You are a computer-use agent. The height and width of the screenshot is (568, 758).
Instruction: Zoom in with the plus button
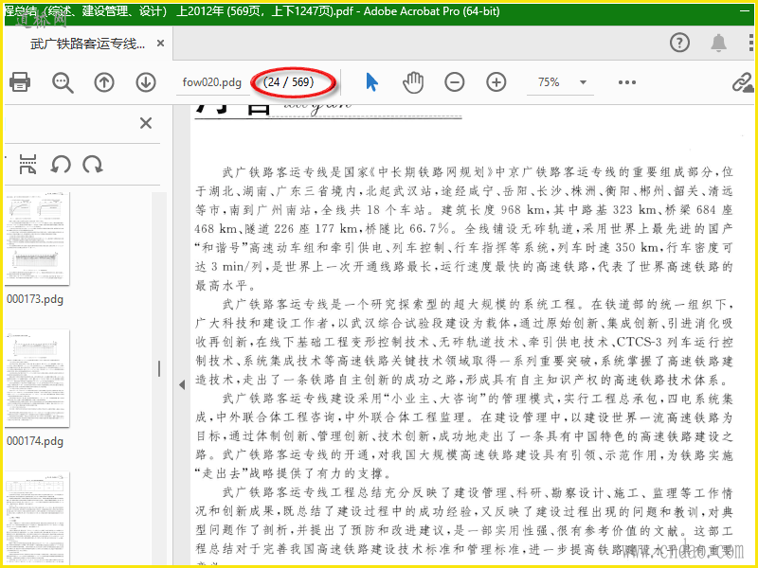pos(496,82)
